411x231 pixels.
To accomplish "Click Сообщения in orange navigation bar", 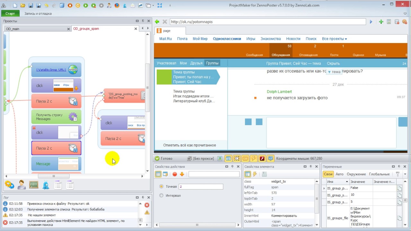I will tap(254, 55).
